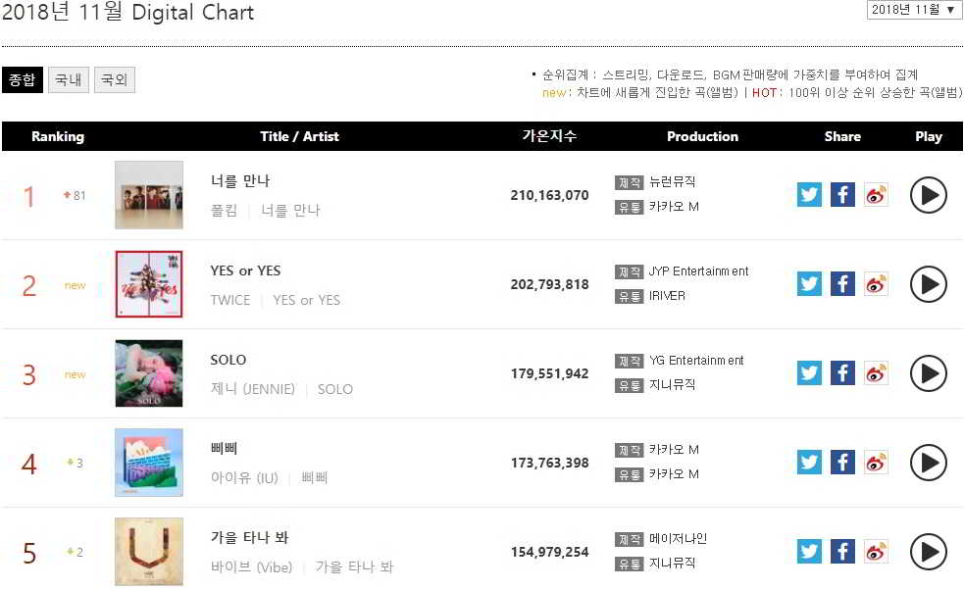Share SOLO on Twitter
The height and width of the screenshot is (590, 964).
coord(809,372)
